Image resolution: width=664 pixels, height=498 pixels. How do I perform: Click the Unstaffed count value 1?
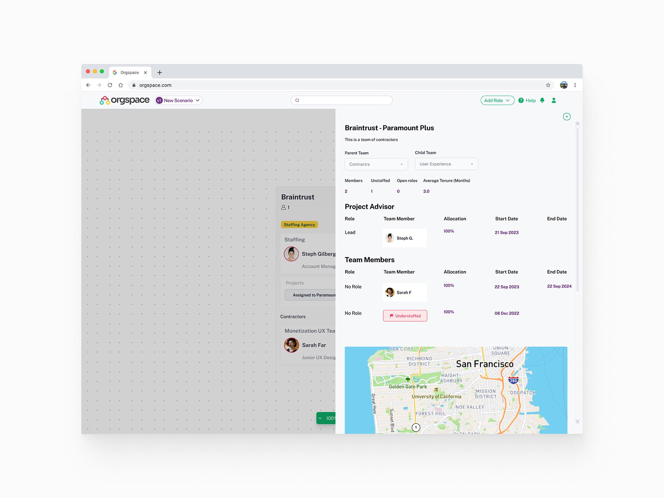372,191
